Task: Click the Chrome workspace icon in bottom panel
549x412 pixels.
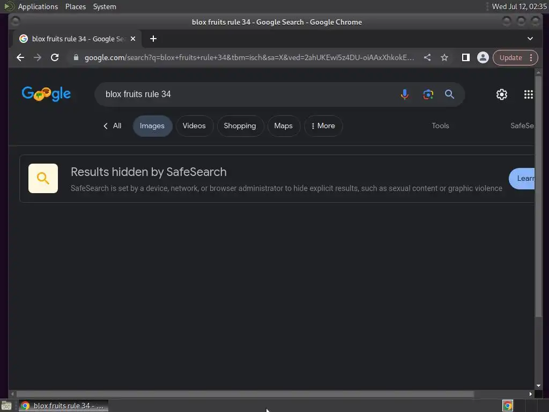Action: pyautogui.click(x=508, y=406)
